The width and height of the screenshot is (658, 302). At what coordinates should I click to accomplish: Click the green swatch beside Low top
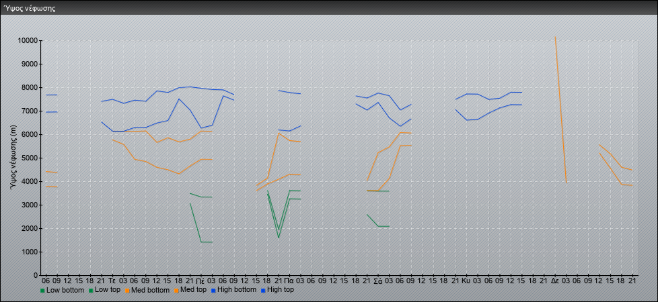89,291
